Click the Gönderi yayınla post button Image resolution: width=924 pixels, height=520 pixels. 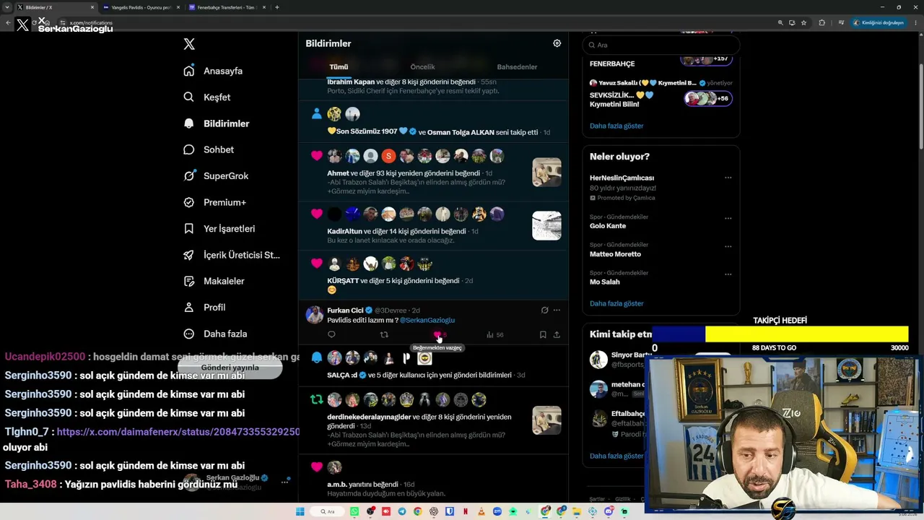point(230,368)
